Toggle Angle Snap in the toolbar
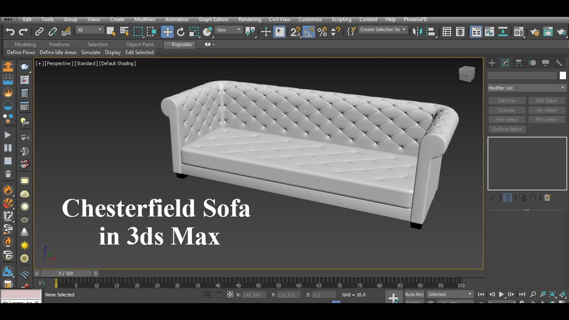Image resolution: width=569 pixels, height=320 pixels. [x=309, y=32]
